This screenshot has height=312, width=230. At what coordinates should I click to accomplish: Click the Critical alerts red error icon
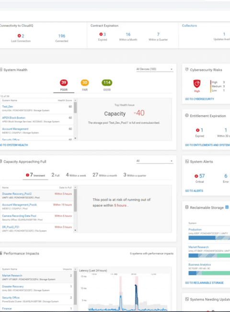pos(196,176)
